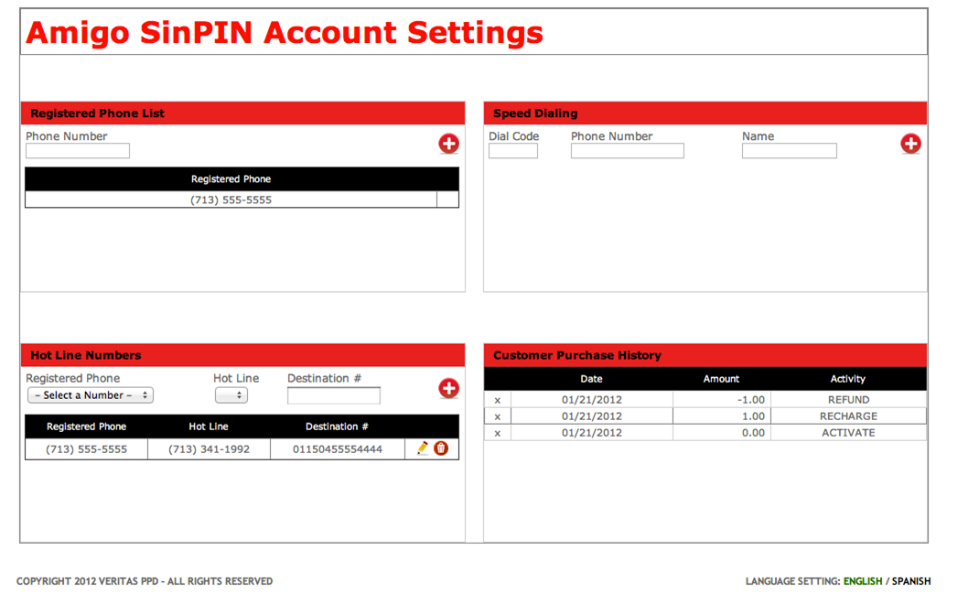979x604 pixels.
Task: Select destination number 01150455554444
Action: coord(337,449)
